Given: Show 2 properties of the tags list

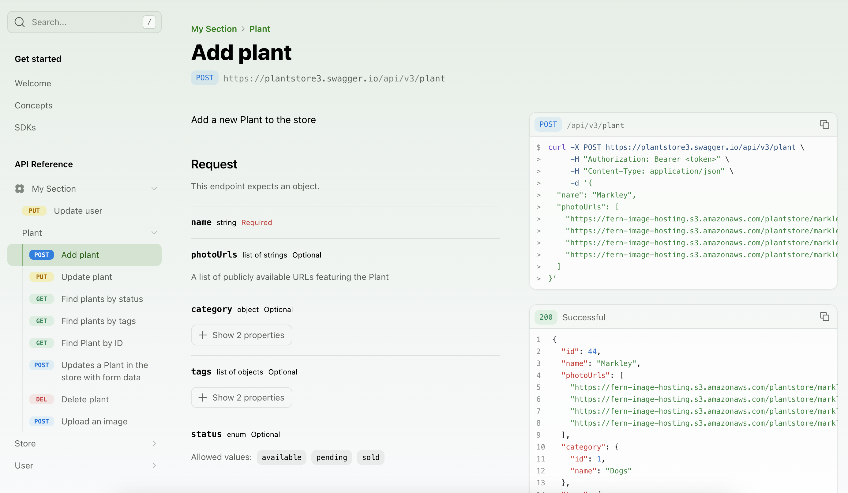Looking at the screenshot, I should tap(241, 397).
